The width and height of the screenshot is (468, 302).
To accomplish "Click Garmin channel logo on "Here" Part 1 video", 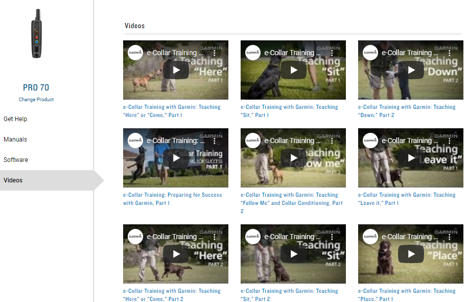I will point(135,53).
